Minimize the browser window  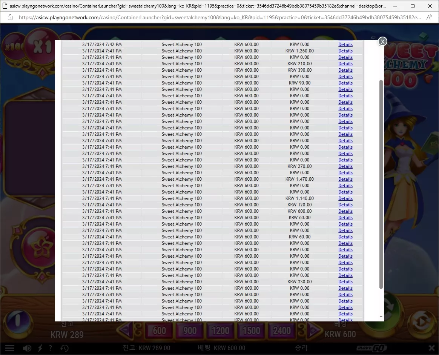coord(395,6)
